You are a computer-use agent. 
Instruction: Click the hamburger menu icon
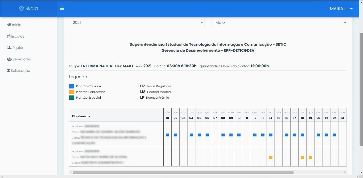[62, 9]
